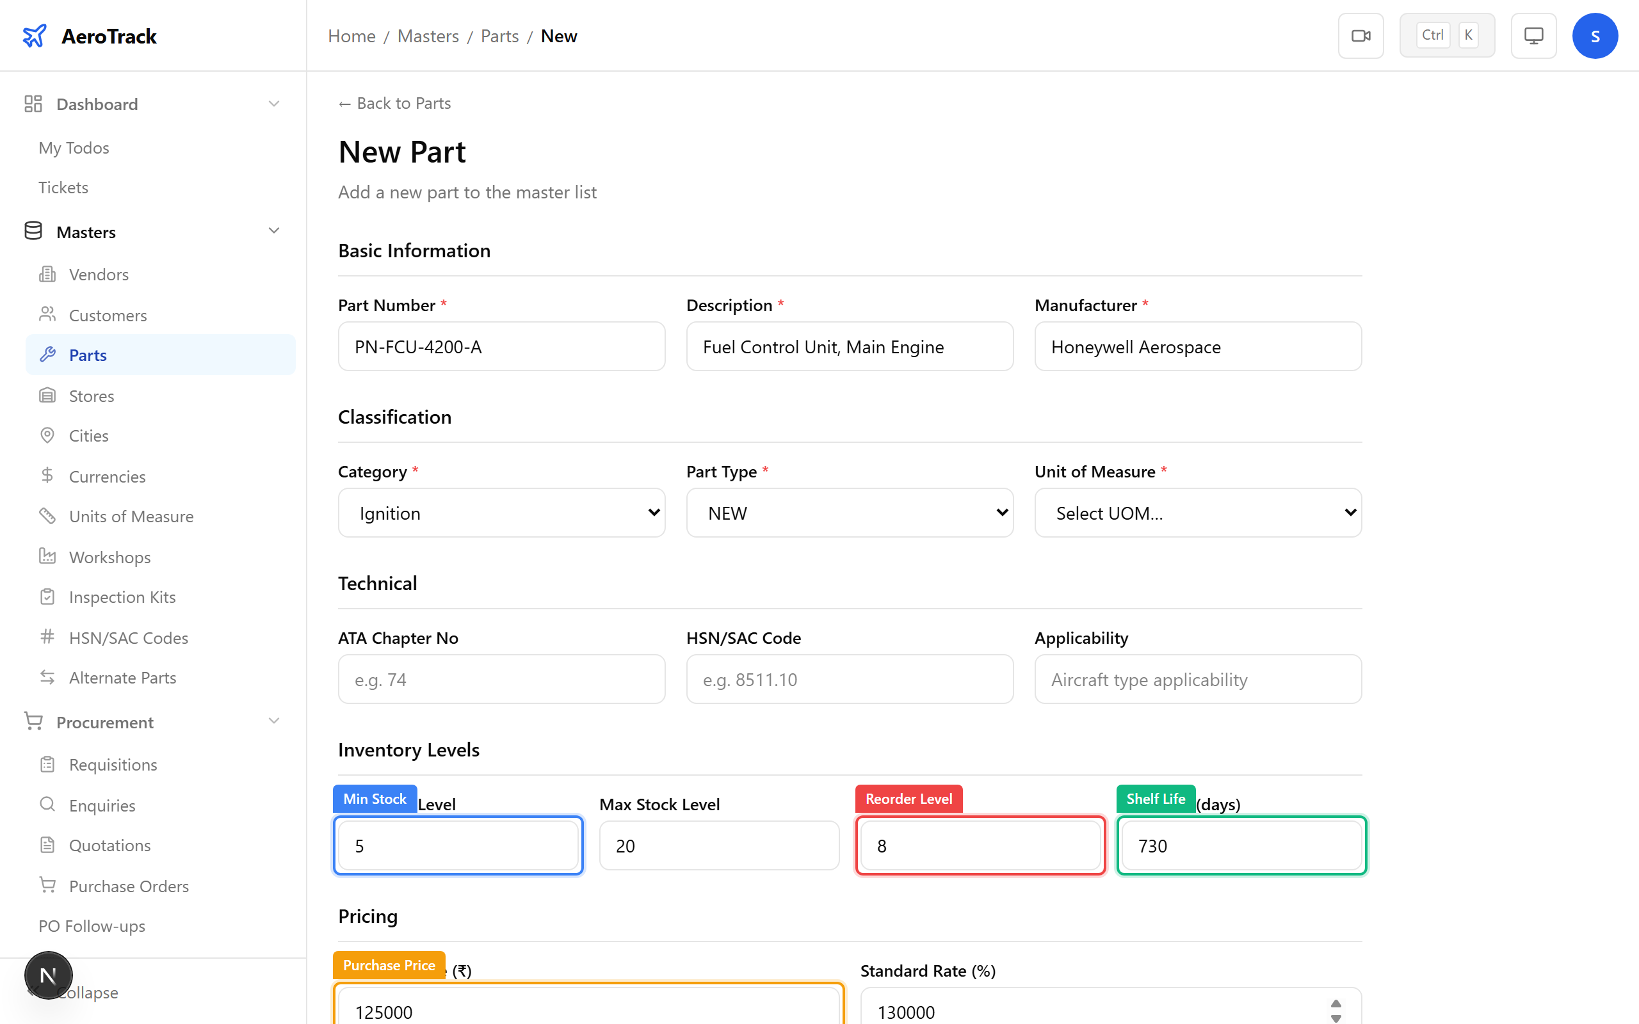The image size is (1639, 1024).
Task: Click the video camera icon in the top bar
Action: [x=1360, y=35]
